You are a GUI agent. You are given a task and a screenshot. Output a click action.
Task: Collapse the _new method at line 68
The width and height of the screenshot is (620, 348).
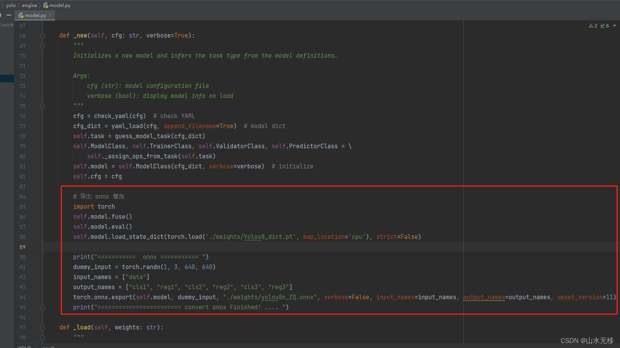[x=43, y=36]
